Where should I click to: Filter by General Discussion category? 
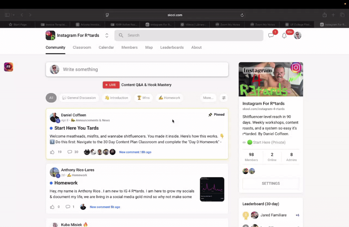79,98
